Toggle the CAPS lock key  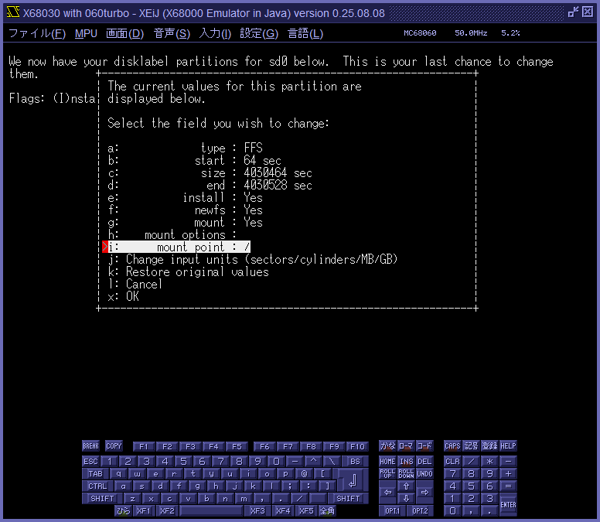[452, 446]
